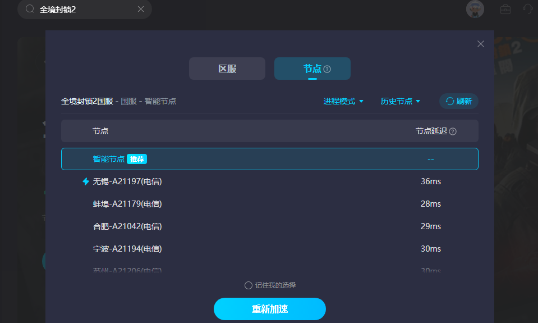Select node 蚌埠-A21179(电信)
Image resolution: width=538 pixels, height=323 pixels.
point(270,204)
